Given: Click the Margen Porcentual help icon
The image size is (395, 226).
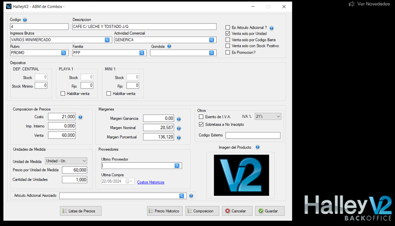Looking at the screenshot, I should [179, 138].
